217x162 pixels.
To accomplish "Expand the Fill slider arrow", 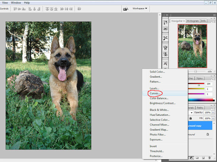I will pos(213,118).
